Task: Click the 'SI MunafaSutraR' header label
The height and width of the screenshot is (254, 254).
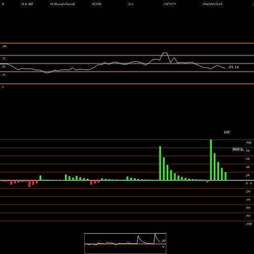Action: (62, 4)
